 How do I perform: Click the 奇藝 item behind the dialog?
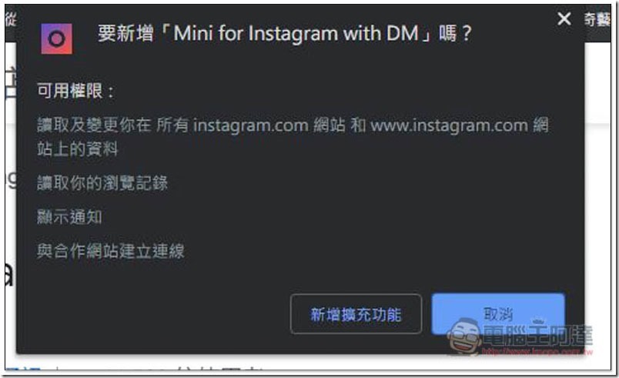pos(597,19)
